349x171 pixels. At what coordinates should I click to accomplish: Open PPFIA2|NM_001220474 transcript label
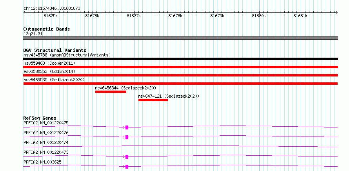point(46,142)
